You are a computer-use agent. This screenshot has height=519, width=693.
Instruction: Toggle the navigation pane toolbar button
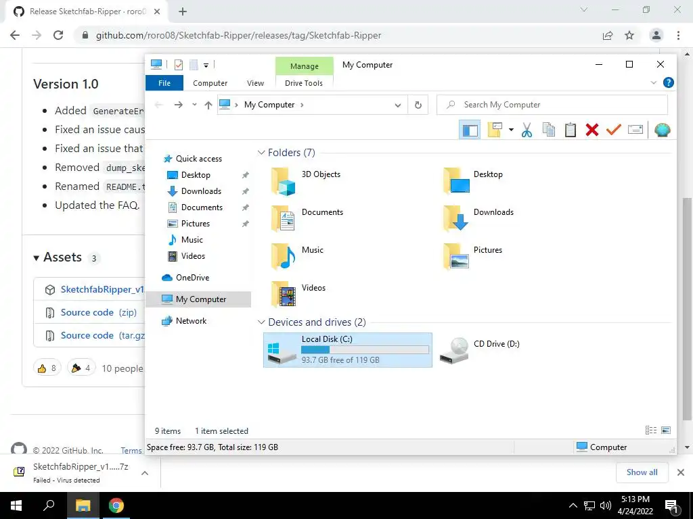pyautogui.click(x=470, y=130)
